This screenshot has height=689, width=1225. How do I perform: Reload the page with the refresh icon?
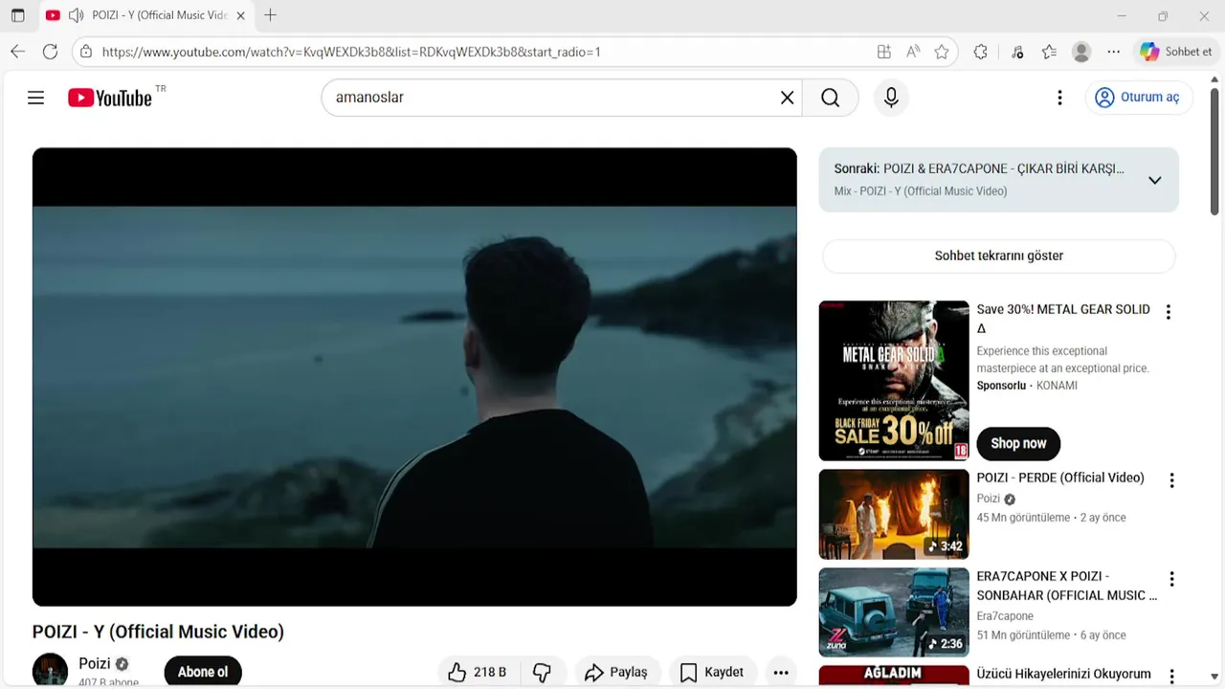(51, 52)
